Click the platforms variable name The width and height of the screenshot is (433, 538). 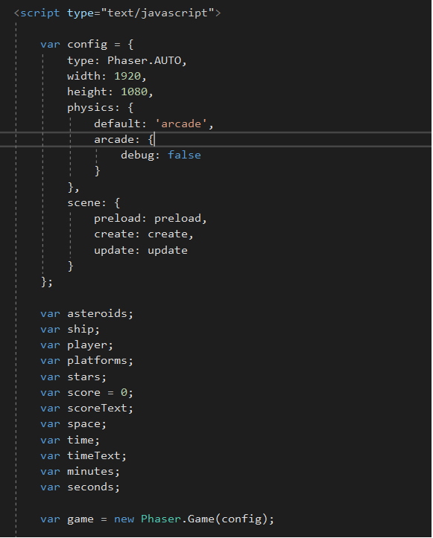[x=97, y=361]
